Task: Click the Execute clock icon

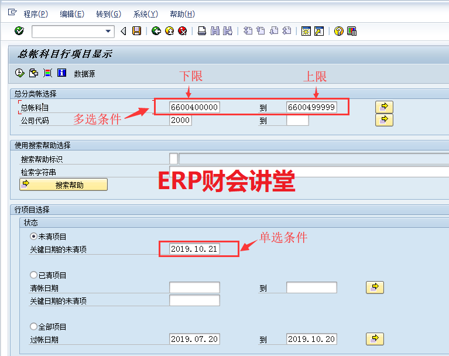Action: [x=19, y=73]
